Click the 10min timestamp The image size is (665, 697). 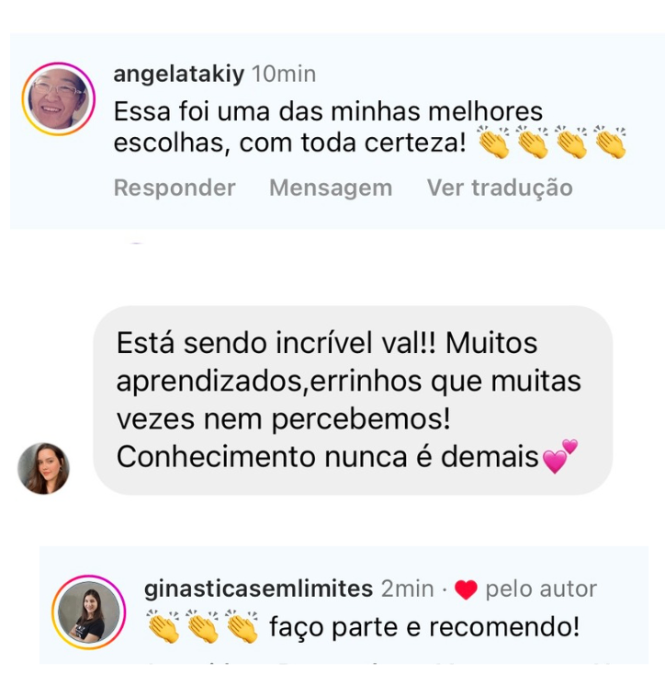click(x=284, y=74)
